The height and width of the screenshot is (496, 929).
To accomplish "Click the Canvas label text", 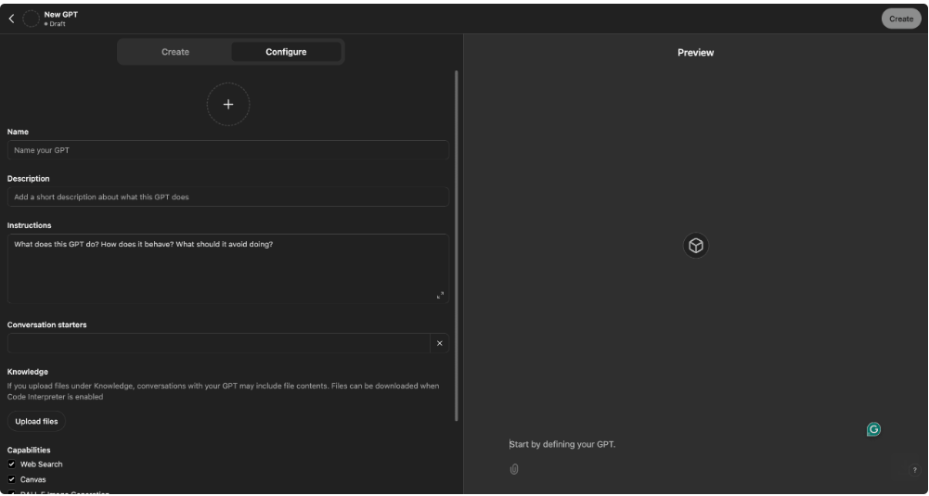I will pyautogui.click(x=33, y=480).
